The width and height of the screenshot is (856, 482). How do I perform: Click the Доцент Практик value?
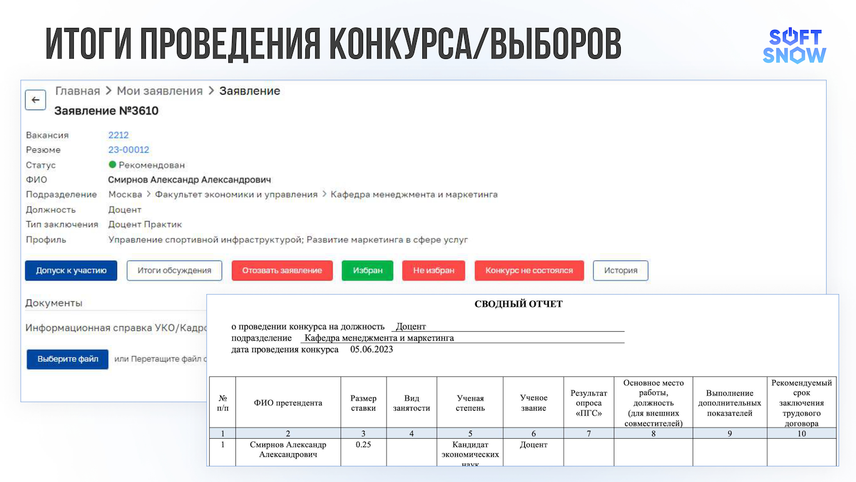(x=145, y=224)
